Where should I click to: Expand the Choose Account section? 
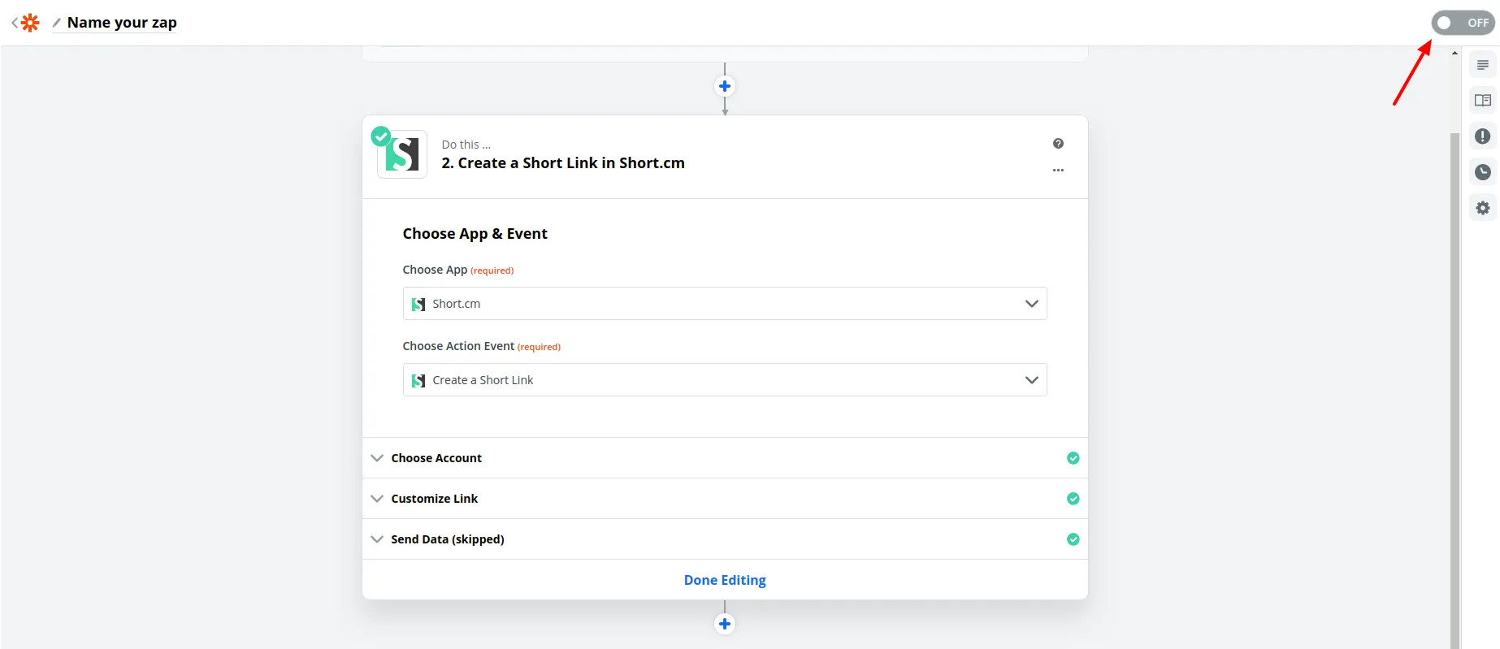725,458
